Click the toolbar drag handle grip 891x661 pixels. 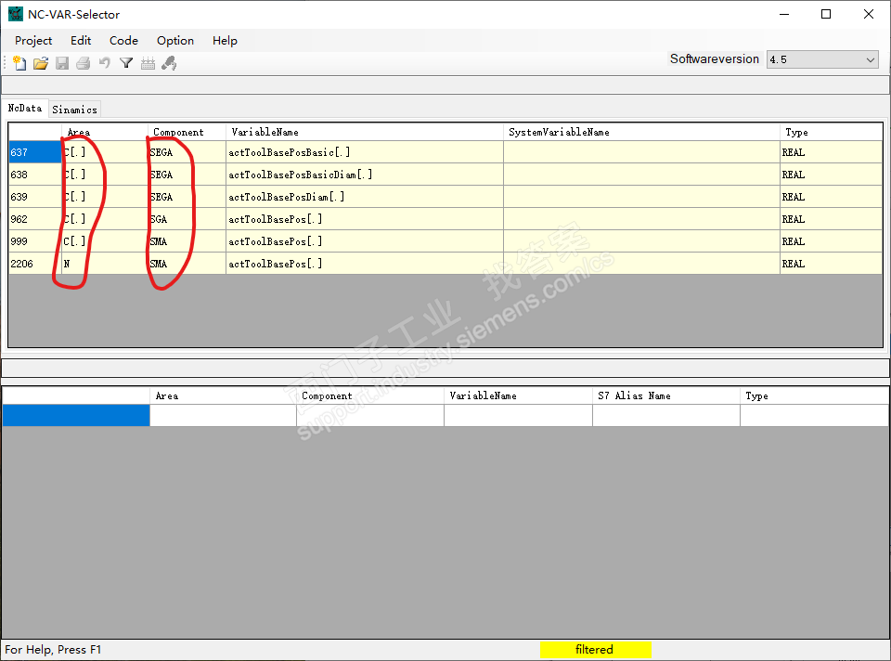(x=5, y=63)
